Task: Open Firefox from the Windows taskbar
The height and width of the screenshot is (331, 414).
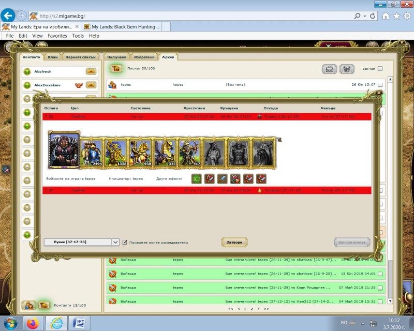Action: [x=33, y=323]
